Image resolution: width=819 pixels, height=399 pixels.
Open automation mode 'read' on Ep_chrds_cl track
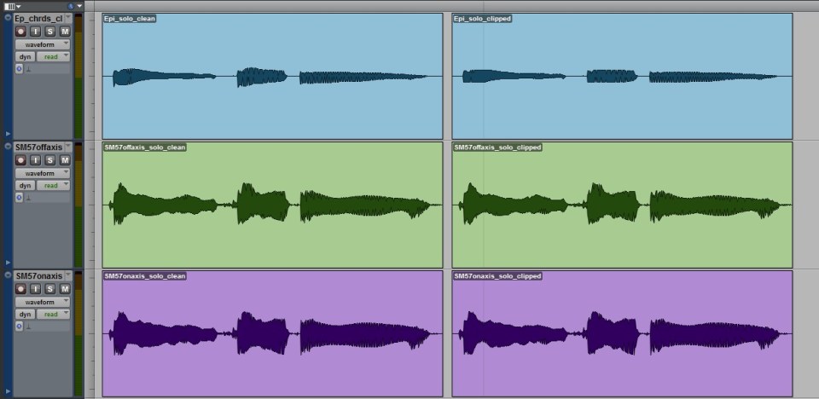point(53,56)
